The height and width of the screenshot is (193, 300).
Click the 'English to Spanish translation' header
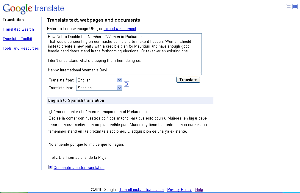click(130, 100)
